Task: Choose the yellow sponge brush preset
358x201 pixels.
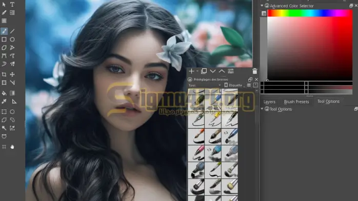Action: point(230,187)
